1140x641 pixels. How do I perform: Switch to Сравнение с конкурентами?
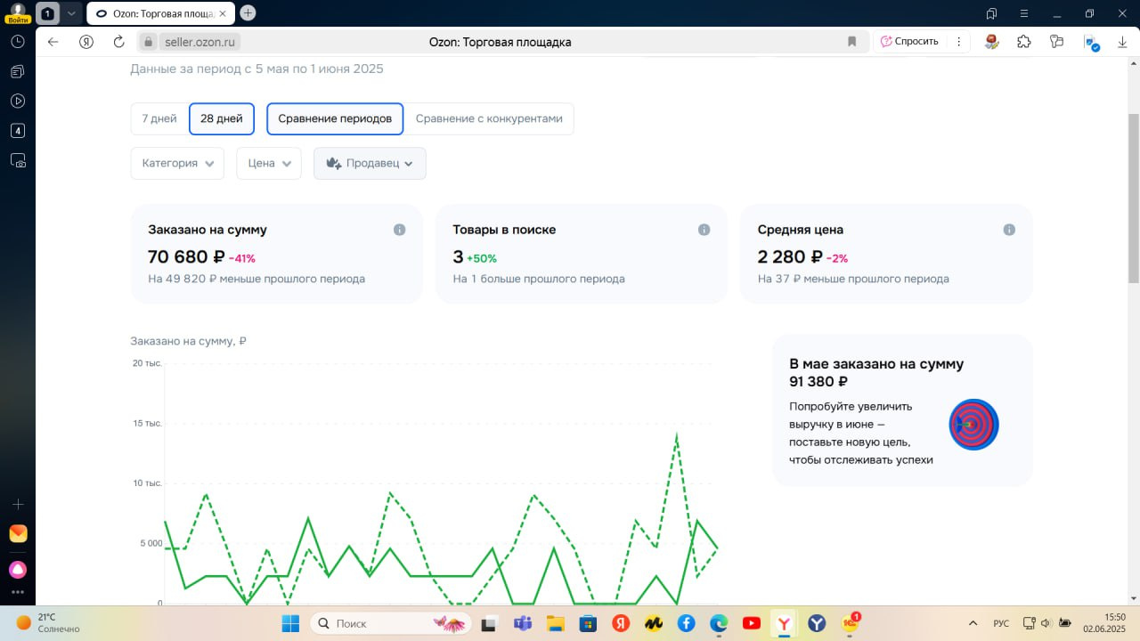click(489, 118)
